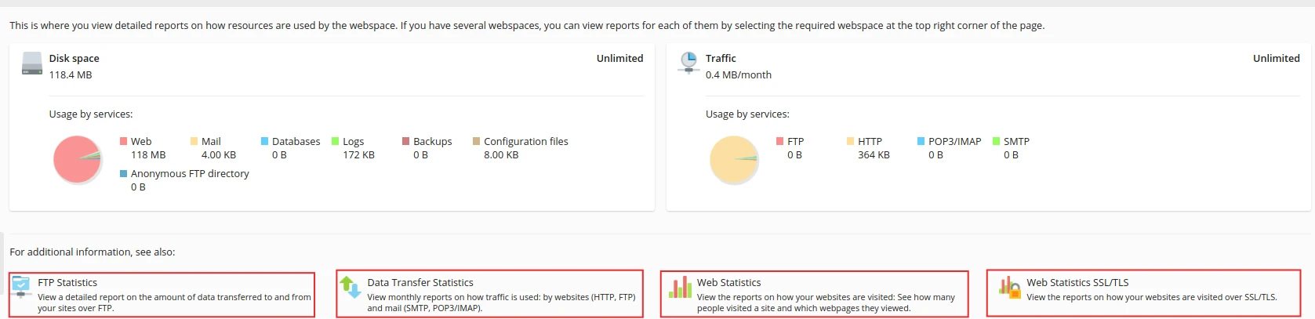The image size is (1315, 319).
Task: Open the Web Statistics report link
Action: tap(728, 282)
